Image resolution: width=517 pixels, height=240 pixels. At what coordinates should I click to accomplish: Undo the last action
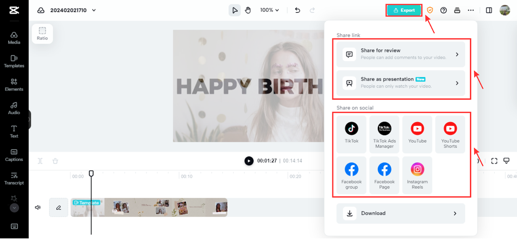coord(298,10)
